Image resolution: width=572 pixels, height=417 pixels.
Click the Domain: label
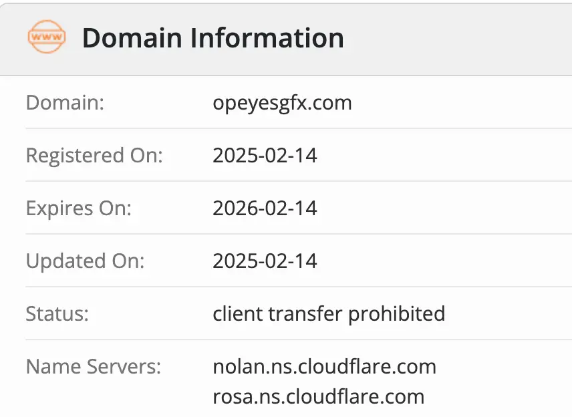click(x=65, y=103)
